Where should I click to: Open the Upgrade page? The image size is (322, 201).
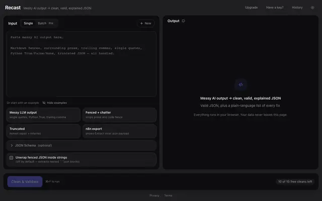[251, 8]
